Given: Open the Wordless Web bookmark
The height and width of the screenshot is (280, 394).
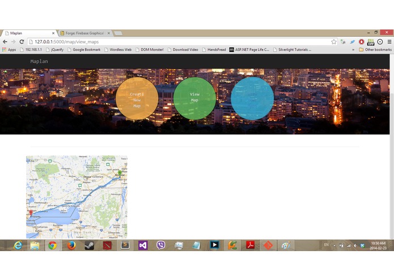Looking at the screenshot, I should tap(118, 50).
